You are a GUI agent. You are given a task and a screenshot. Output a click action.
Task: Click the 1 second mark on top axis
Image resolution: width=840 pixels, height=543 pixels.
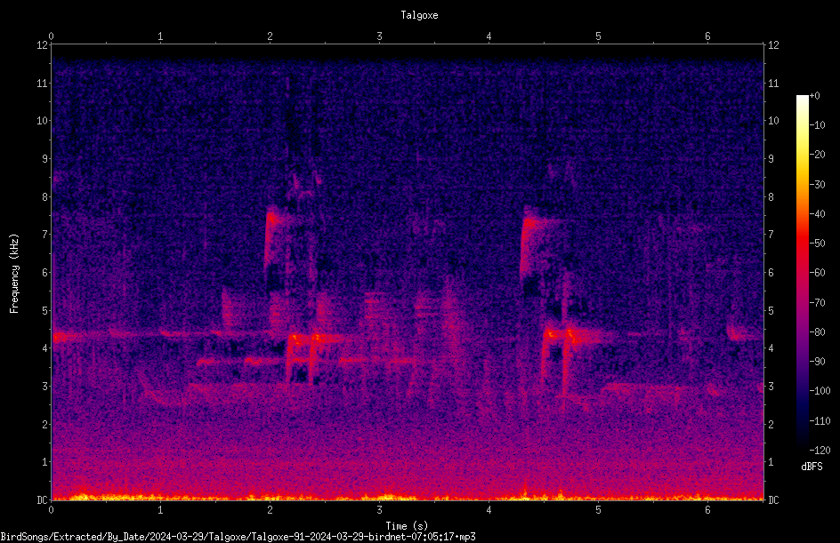(x=160, y=36)
